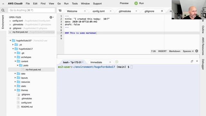Click the Go to Anything search field
The width and height of the screenshot is (206, 116).
pyautogui.click(x=32, y=10)
